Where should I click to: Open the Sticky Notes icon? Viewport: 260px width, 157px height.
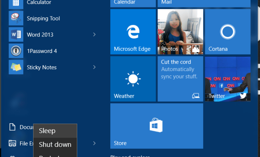coord(16,67)
